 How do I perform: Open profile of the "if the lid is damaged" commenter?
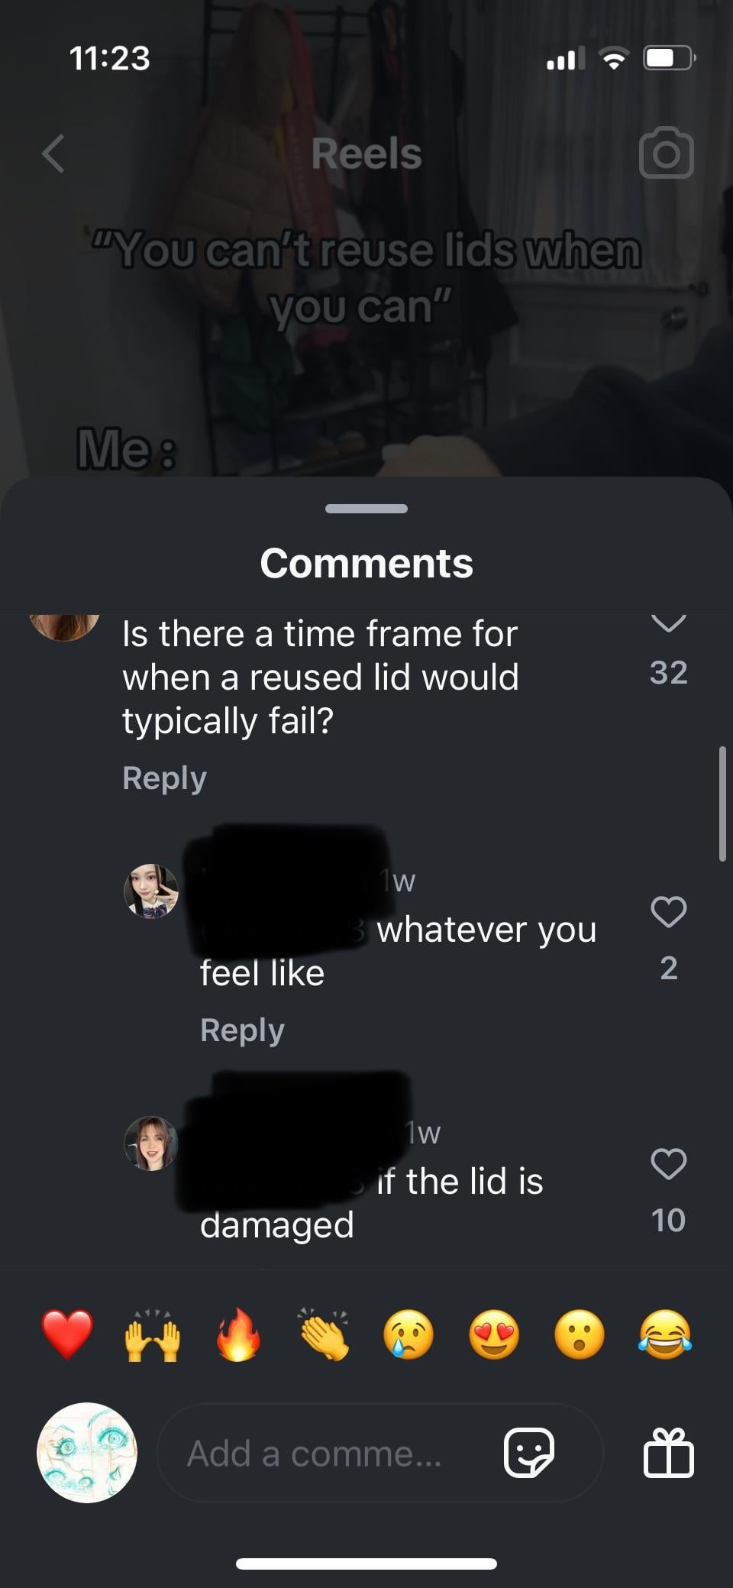pyautogui.click(x=151, y=1143)
